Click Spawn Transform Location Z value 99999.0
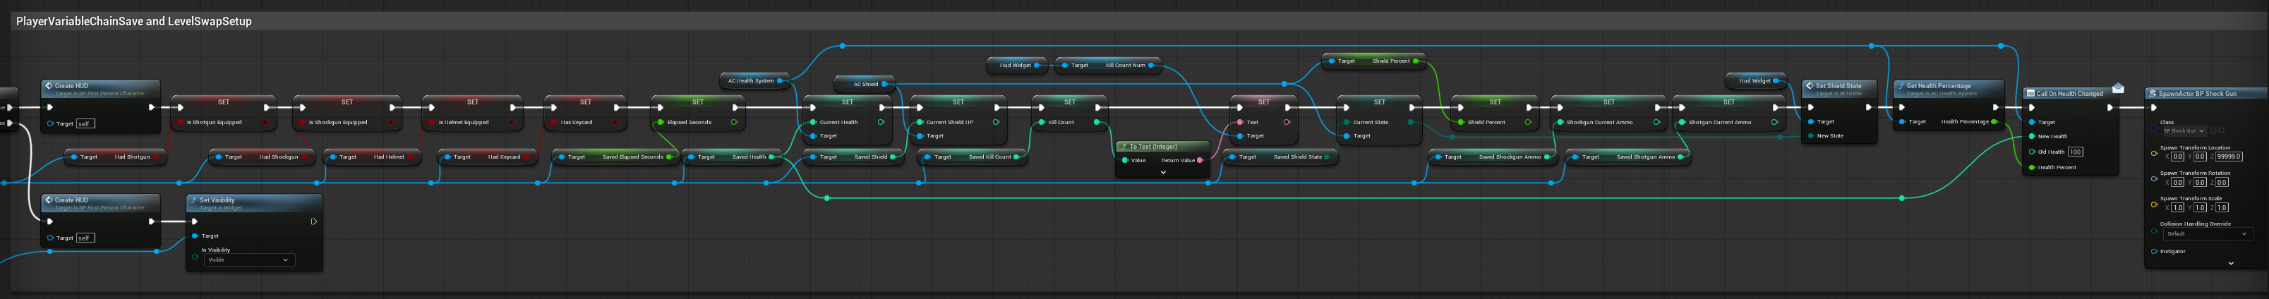Screen dimensions: 2269x299 [2229, 157]
